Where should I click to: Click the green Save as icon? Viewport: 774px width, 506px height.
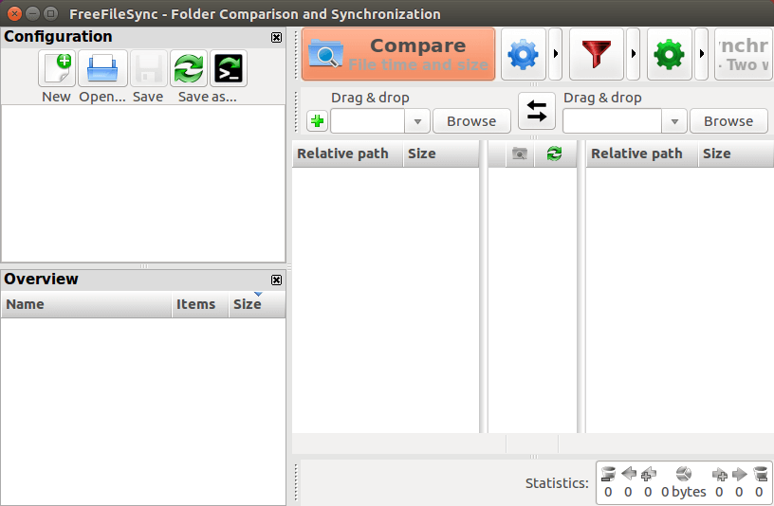pos(189,69)
